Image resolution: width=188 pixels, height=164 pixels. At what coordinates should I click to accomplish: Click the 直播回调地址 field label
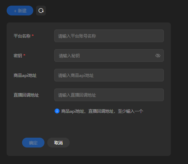point(26,95)
